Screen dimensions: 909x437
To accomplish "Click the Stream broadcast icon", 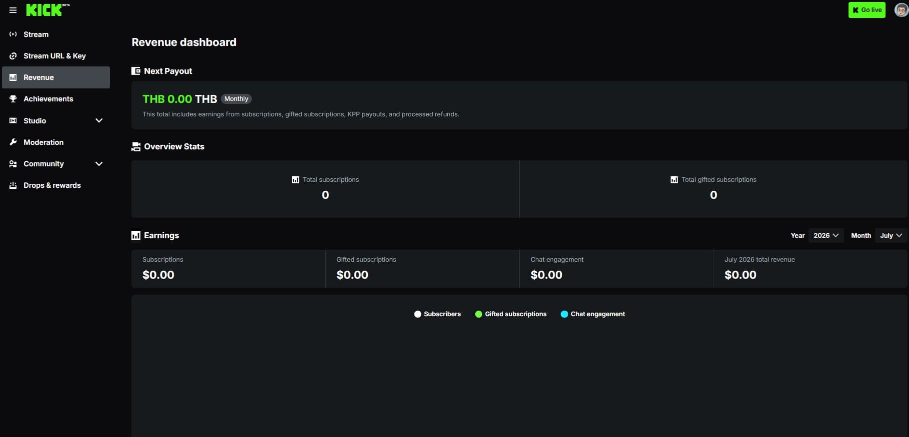I will [x=13, y=34].
